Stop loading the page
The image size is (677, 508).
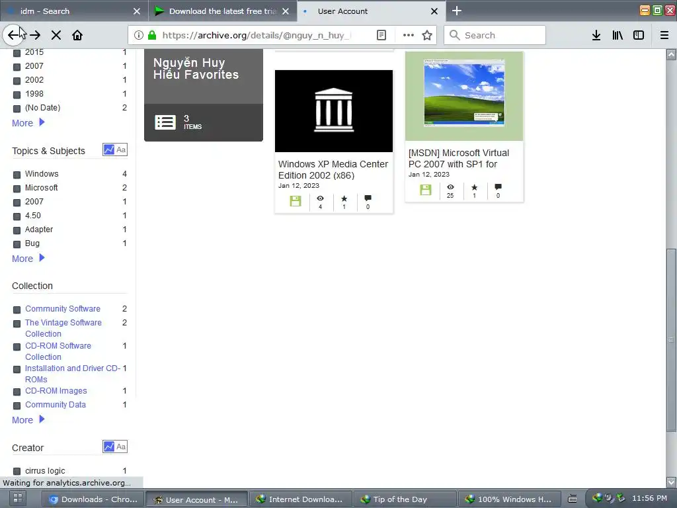(x=56, y=35)
